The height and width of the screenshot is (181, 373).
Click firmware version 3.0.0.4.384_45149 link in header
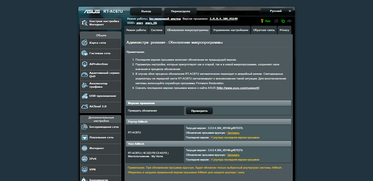[x=224, y=19]
